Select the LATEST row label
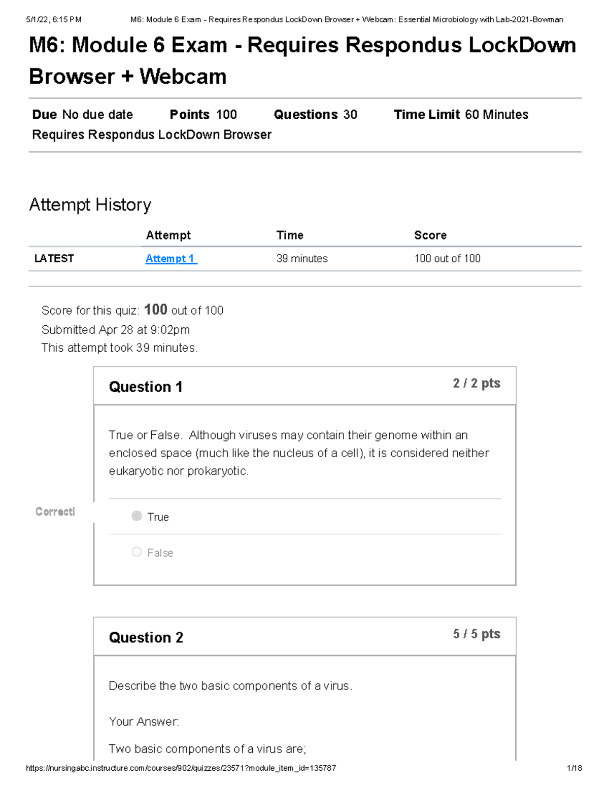This screenshot has height=788, width=609. pos(54,259)
